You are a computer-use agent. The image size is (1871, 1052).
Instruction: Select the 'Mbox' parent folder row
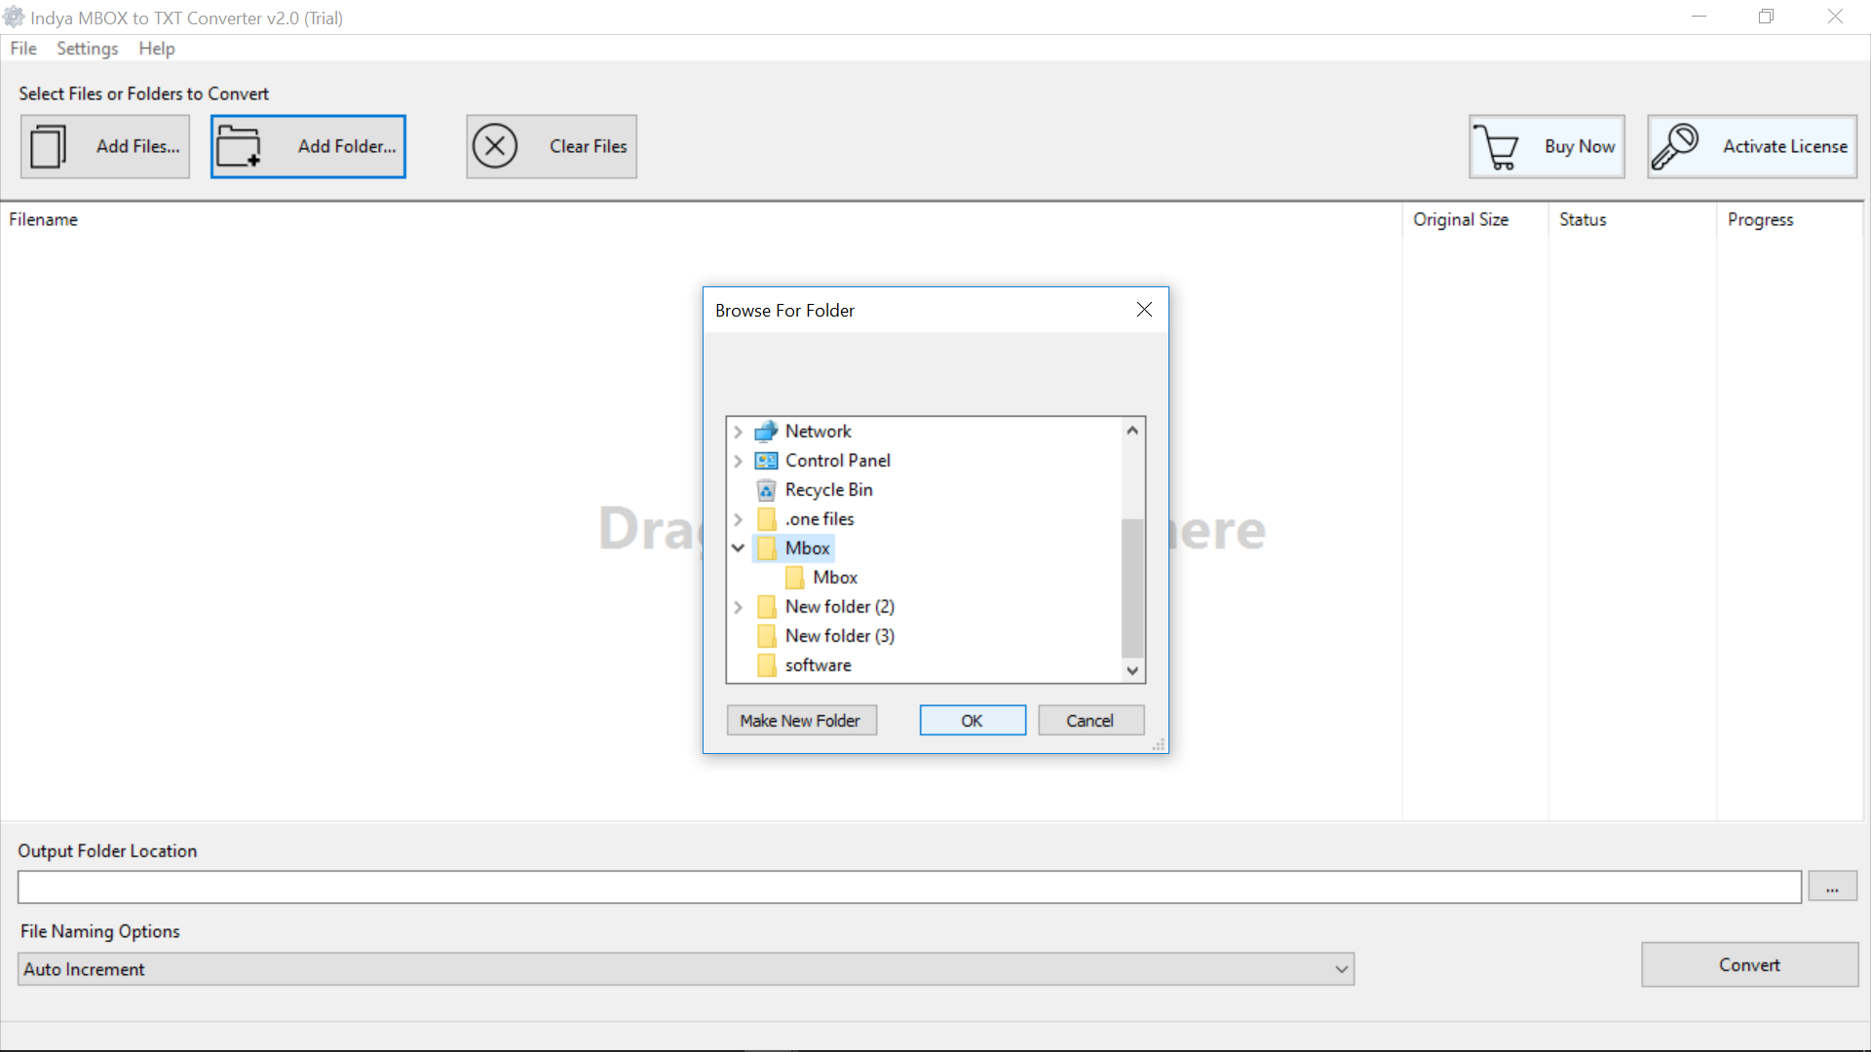click(x=793, y=547)
